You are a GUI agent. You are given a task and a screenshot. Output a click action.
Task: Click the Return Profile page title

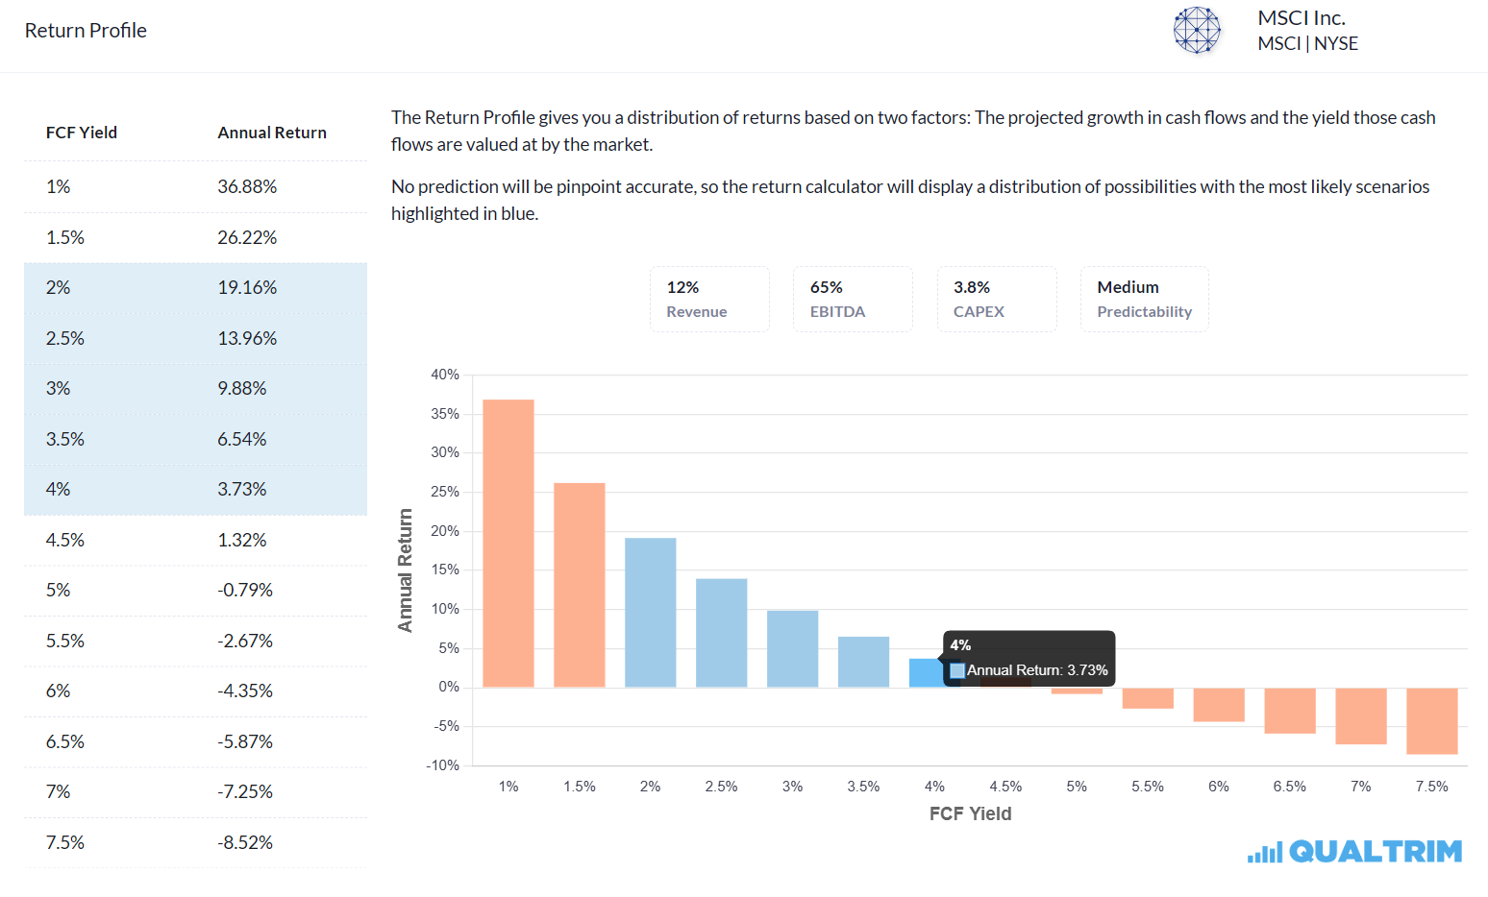(85, 30)
